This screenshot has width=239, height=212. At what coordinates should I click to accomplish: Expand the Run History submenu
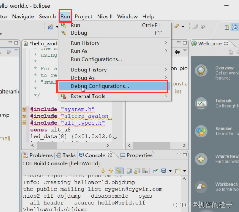(115, 43)
